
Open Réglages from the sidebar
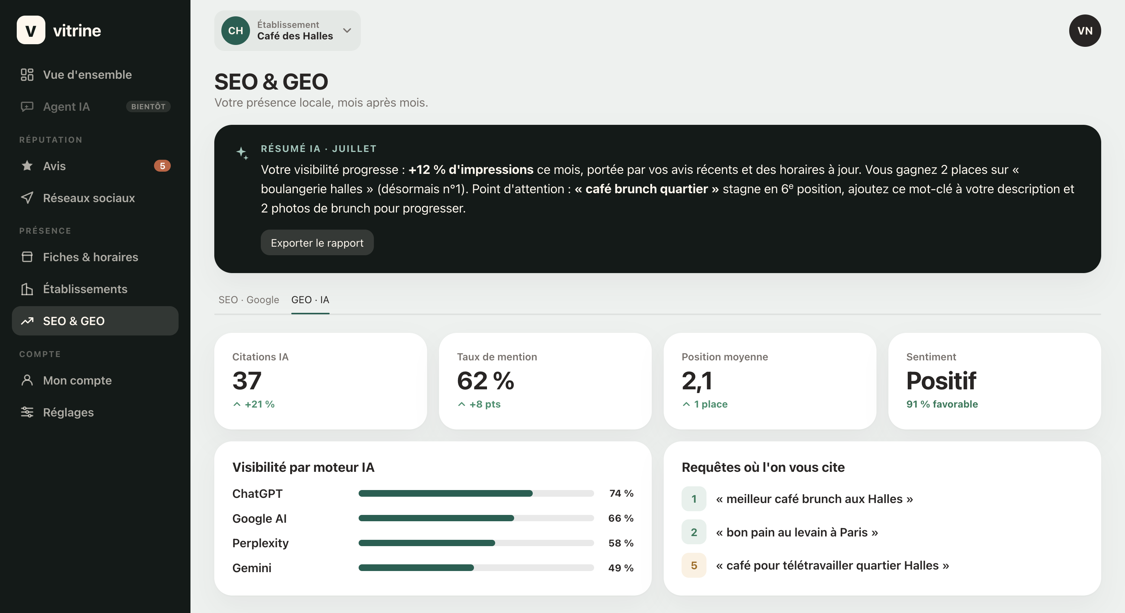(95, 412)
